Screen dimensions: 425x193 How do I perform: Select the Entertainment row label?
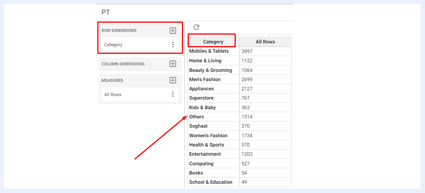(205, 154)
